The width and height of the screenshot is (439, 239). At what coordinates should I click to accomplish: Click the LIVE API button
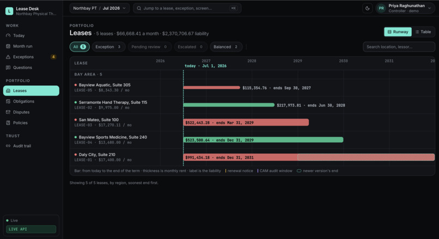coord(31,229)
